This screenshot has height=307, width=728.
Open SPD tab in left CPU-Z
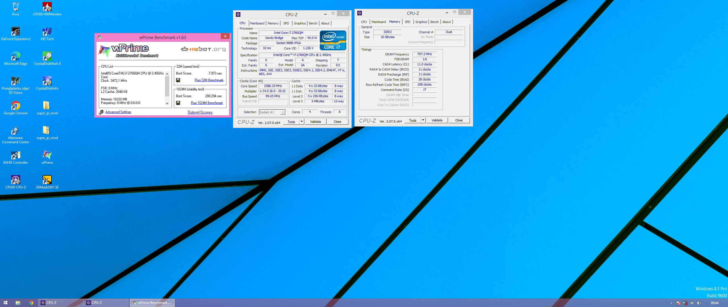[x=286, y=23]
